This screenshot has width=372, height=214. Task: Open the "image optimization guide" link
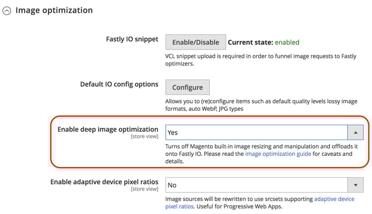tap(278, 154)
